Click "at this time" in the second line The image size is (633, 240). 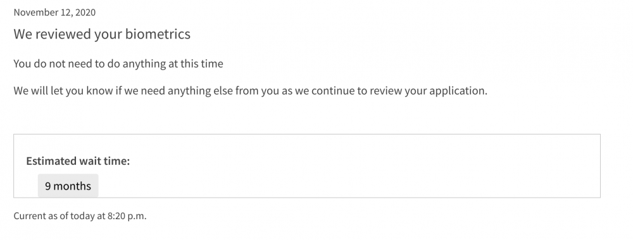tap(196, 64)
